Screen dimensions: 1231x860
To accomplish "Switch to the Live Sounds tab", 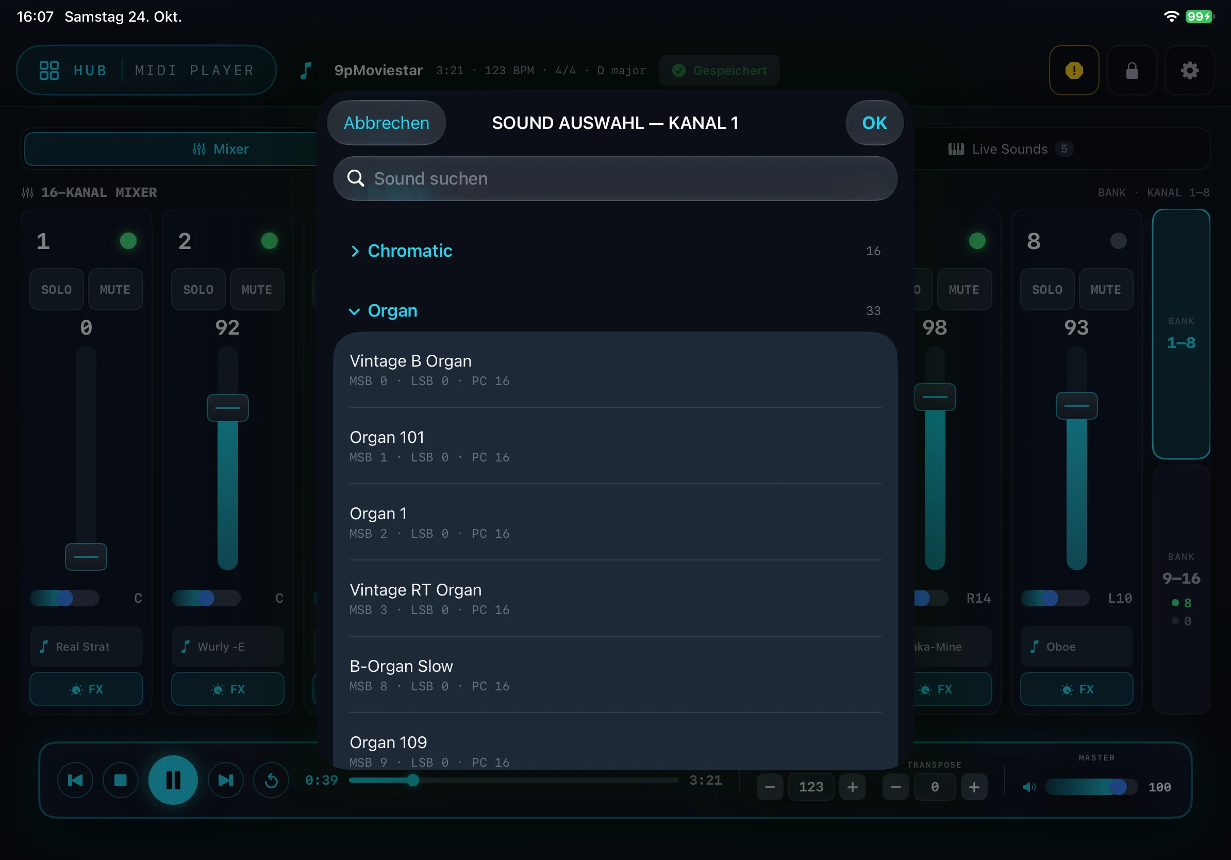I will point(1011,149).
